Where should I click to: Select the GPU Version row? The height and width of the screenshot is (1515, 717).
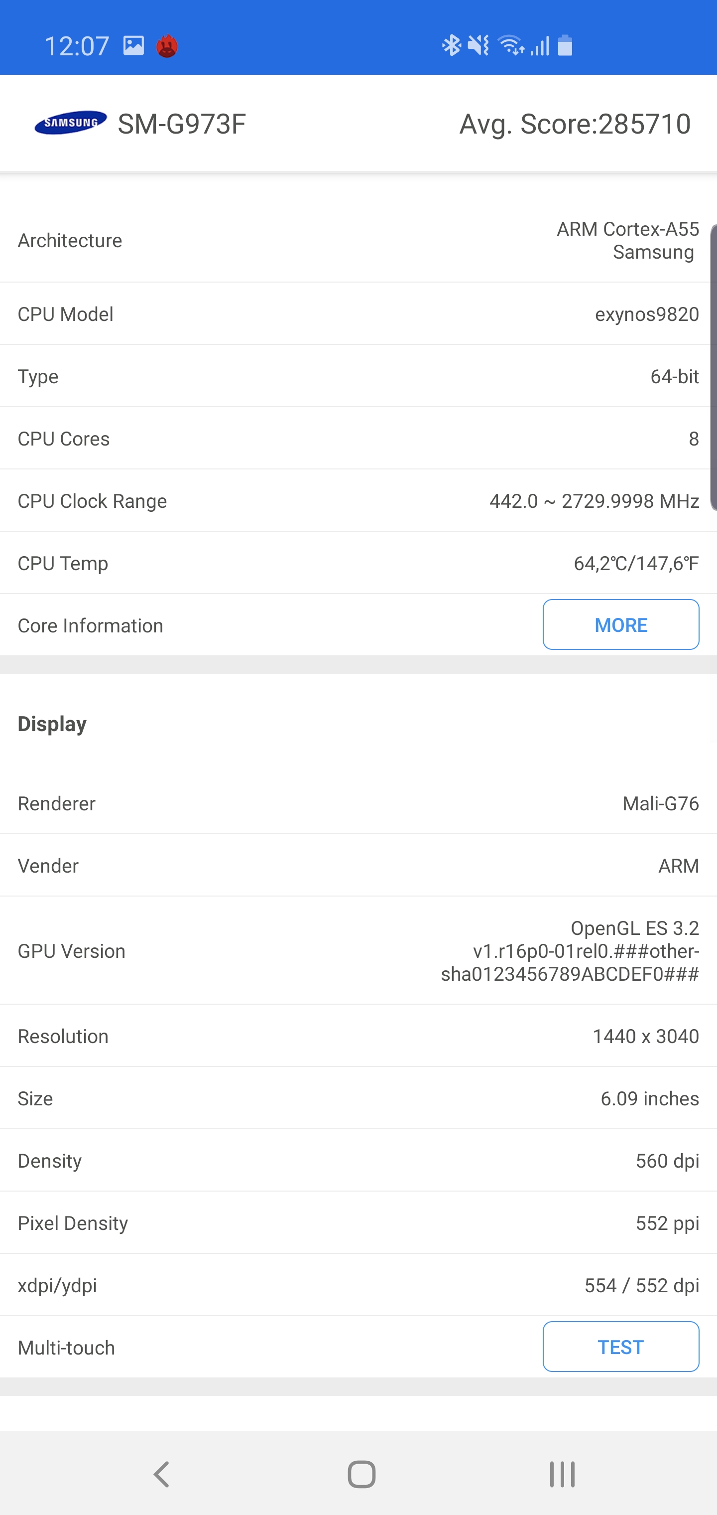pyautogui.click(x=358, y=951)
